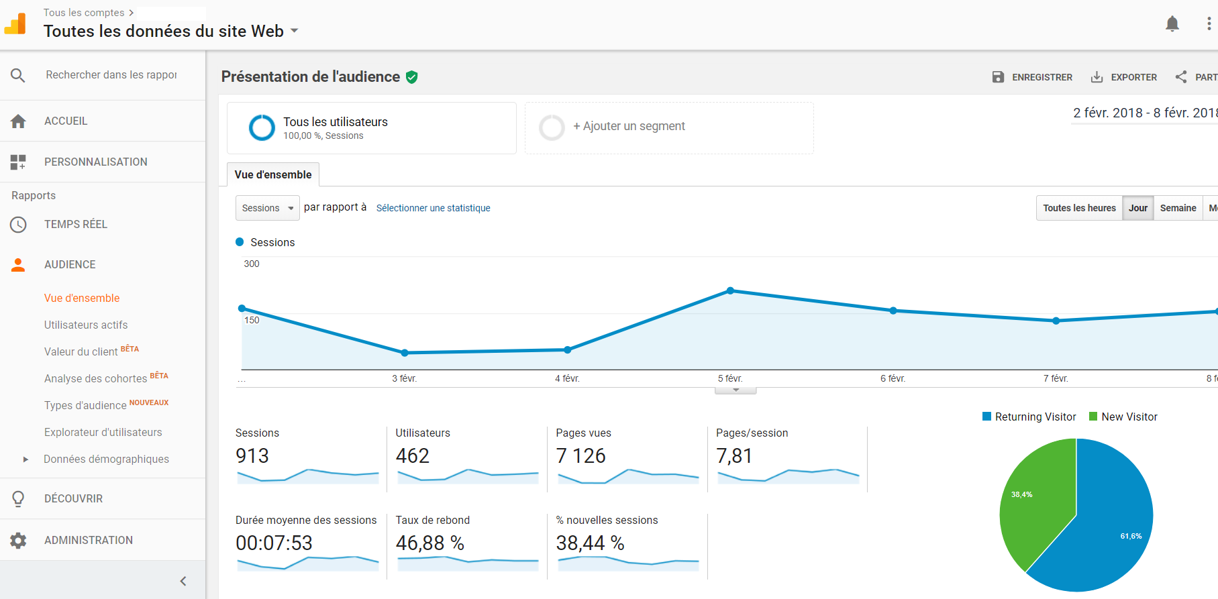Click the Rechercher dans les rapports field
Screen dimensions: 1218x599
click(x=111, y=75)
